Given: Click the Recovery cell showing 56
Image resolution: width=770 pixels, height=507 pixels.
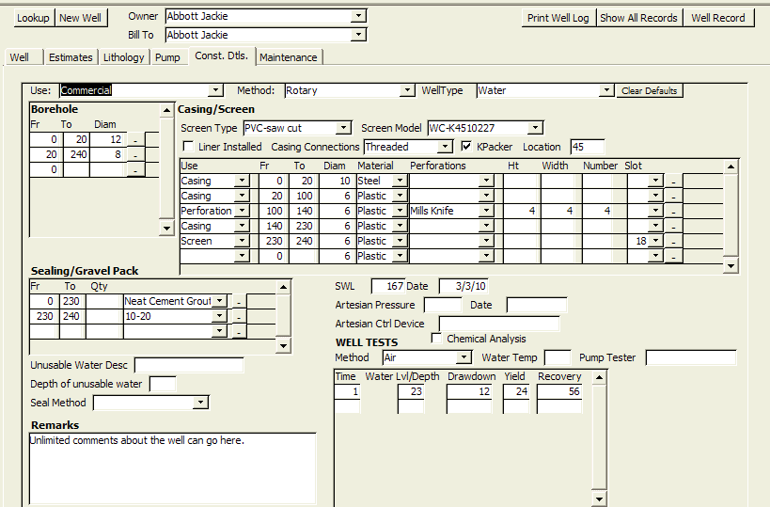Looking at the screenshot, I should click(x=559, y=391).
